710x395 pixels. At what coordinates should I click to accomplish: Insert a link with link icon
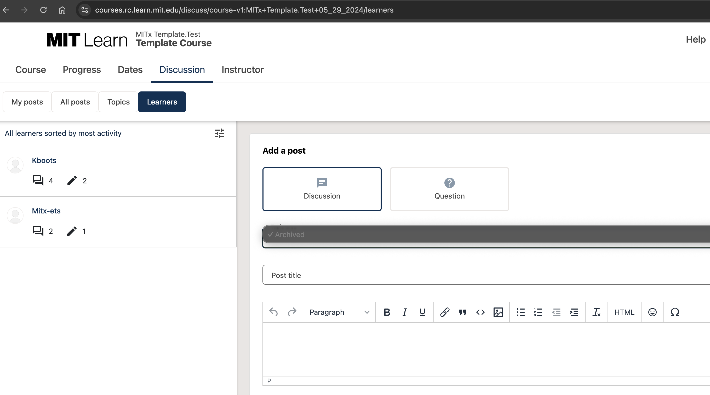[x=445, y=312]
